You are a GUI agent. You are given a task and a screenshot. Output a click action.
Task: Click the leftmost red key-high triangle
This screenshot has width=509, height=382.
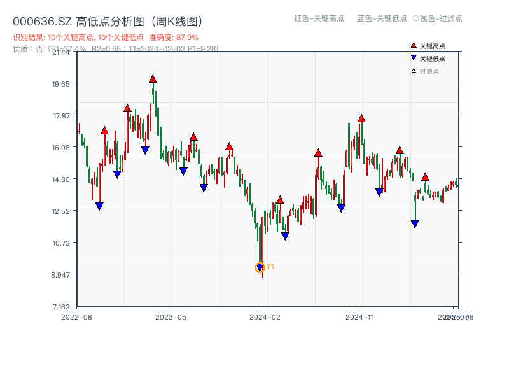[104, 131]
